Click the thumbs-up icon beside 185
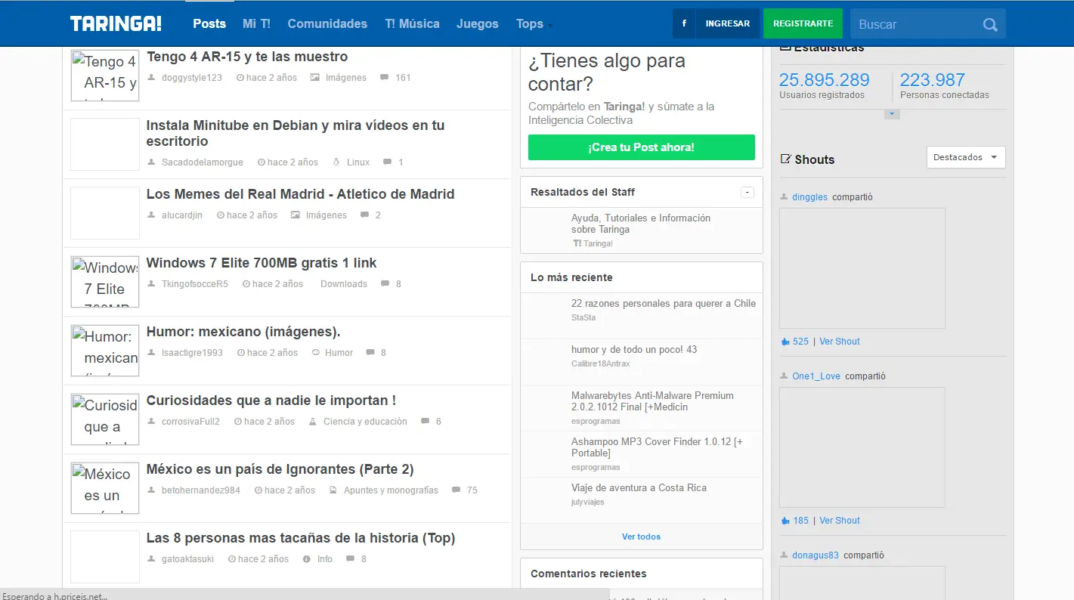 (785, 521)
